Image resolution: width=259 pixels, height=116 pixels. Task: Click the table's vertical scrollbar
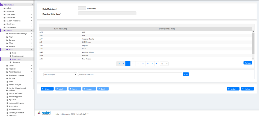pyautogui.click(x=253, y=43)
